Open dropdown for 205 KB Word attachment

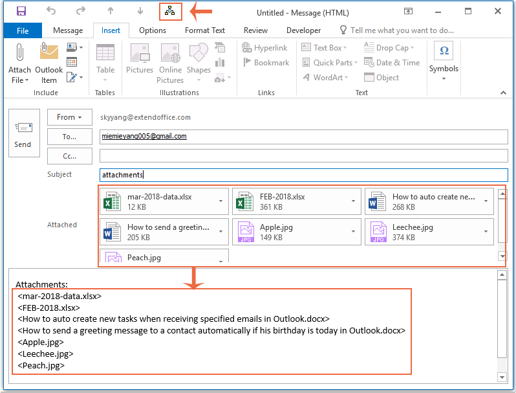pos(220,232)
